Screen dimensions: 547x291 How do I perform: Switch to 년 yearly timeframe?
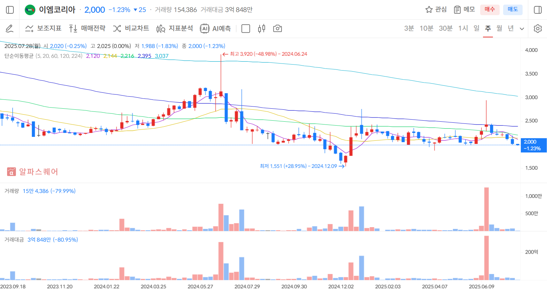click(511, 29)
